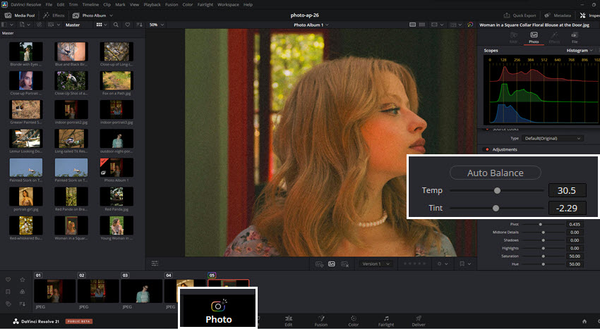Viewport: 600px width, 329px height.
Task: Open the Photo Album 1 dropdown above viewer
Action: tap(311, 25)
